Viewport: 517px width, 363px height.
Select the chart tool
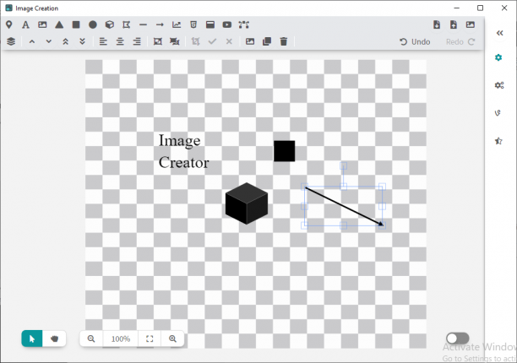(177, 24)
